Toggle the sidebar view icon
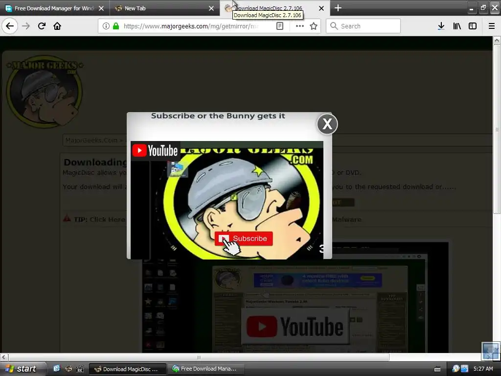501x376 pixels. point(473,26)
